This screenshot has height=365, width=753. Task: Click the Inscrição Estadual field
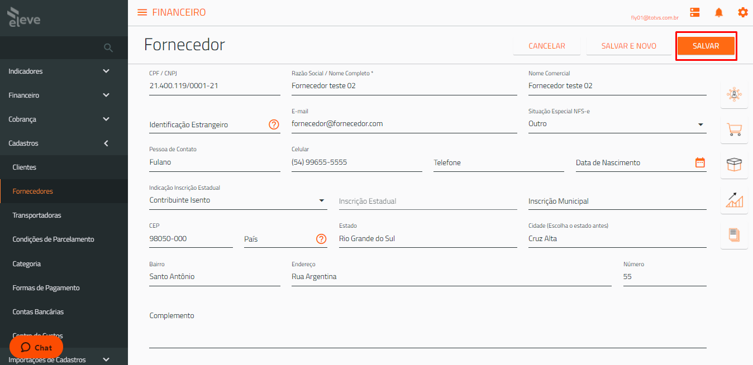pos(428,201)
